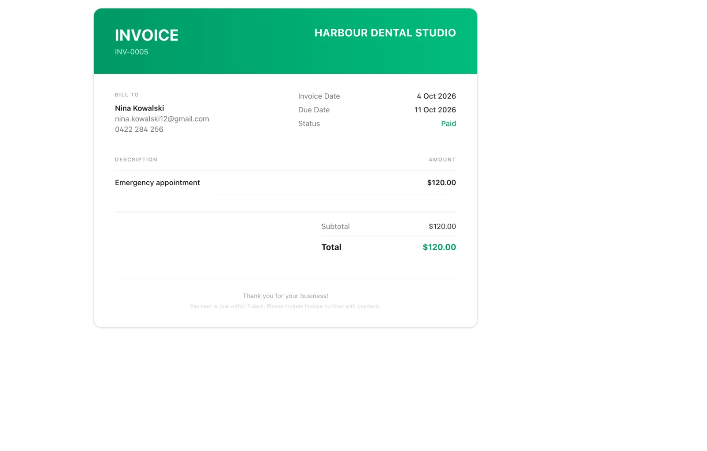Click the DESCRIPTION column header
The image size is (707, 451).
tap(136, 160)
